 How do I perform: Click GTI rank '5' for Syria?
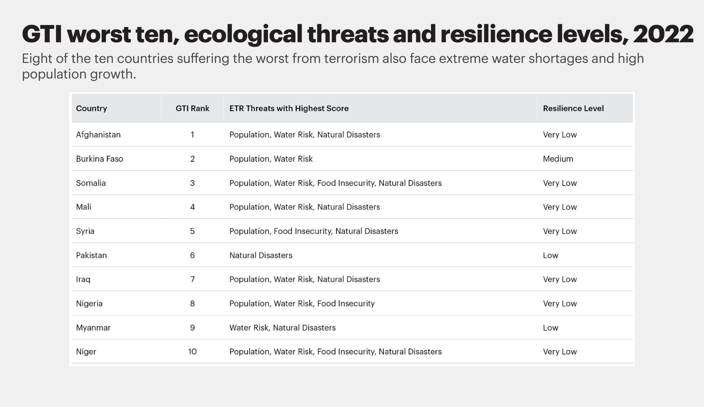192,231
